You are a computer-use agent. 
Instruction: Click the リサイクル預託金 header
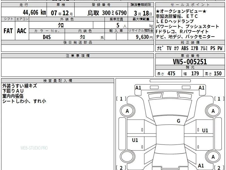(141, 31)
